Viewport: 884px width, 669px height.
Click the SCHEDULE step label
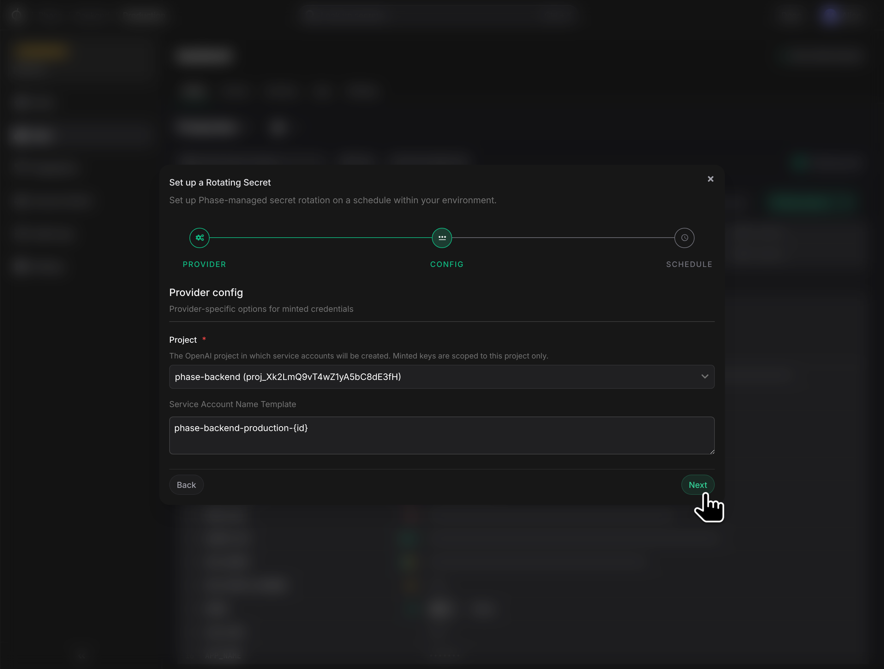point(689,264)
